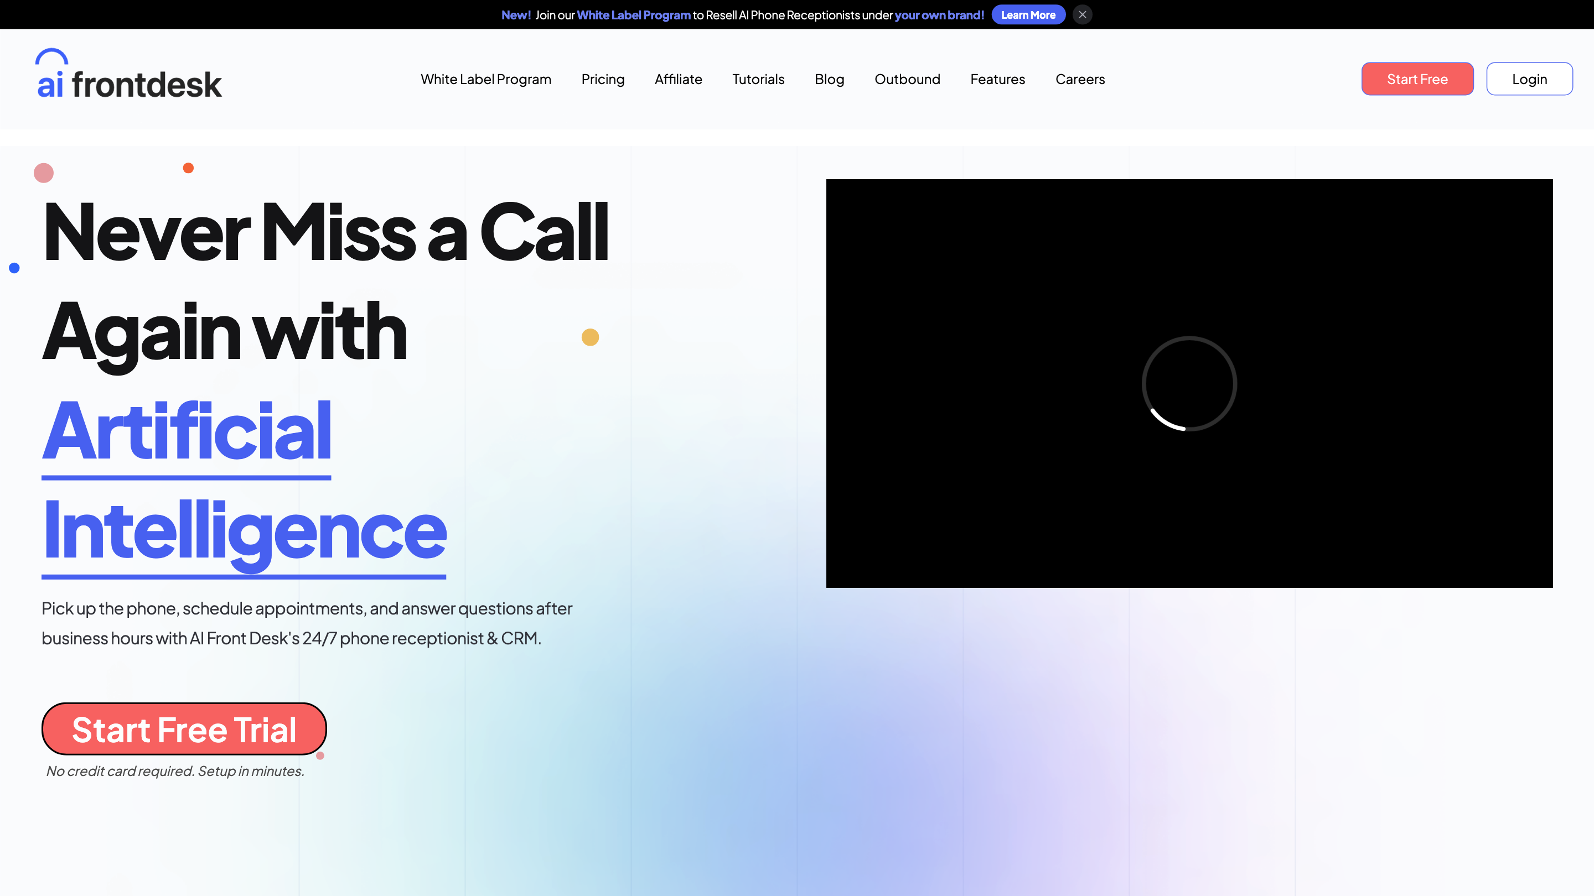Click the White Label Program banner link
1594x896 pixels.
coord(633,14)
